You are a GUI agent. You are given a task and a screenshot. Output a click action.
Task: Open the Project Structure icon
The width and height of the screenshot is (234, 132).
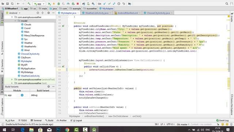coord(129,4)
